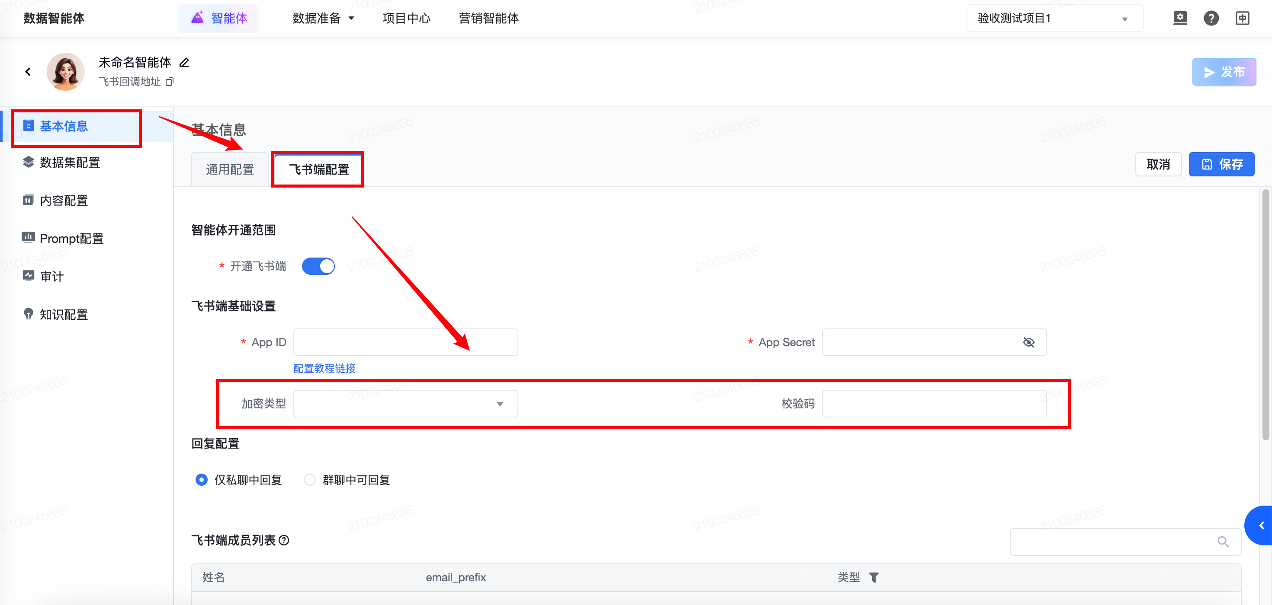Click the back arrow beside the avatar
This screenshot has width=1272, height=605.
[28, 72]
